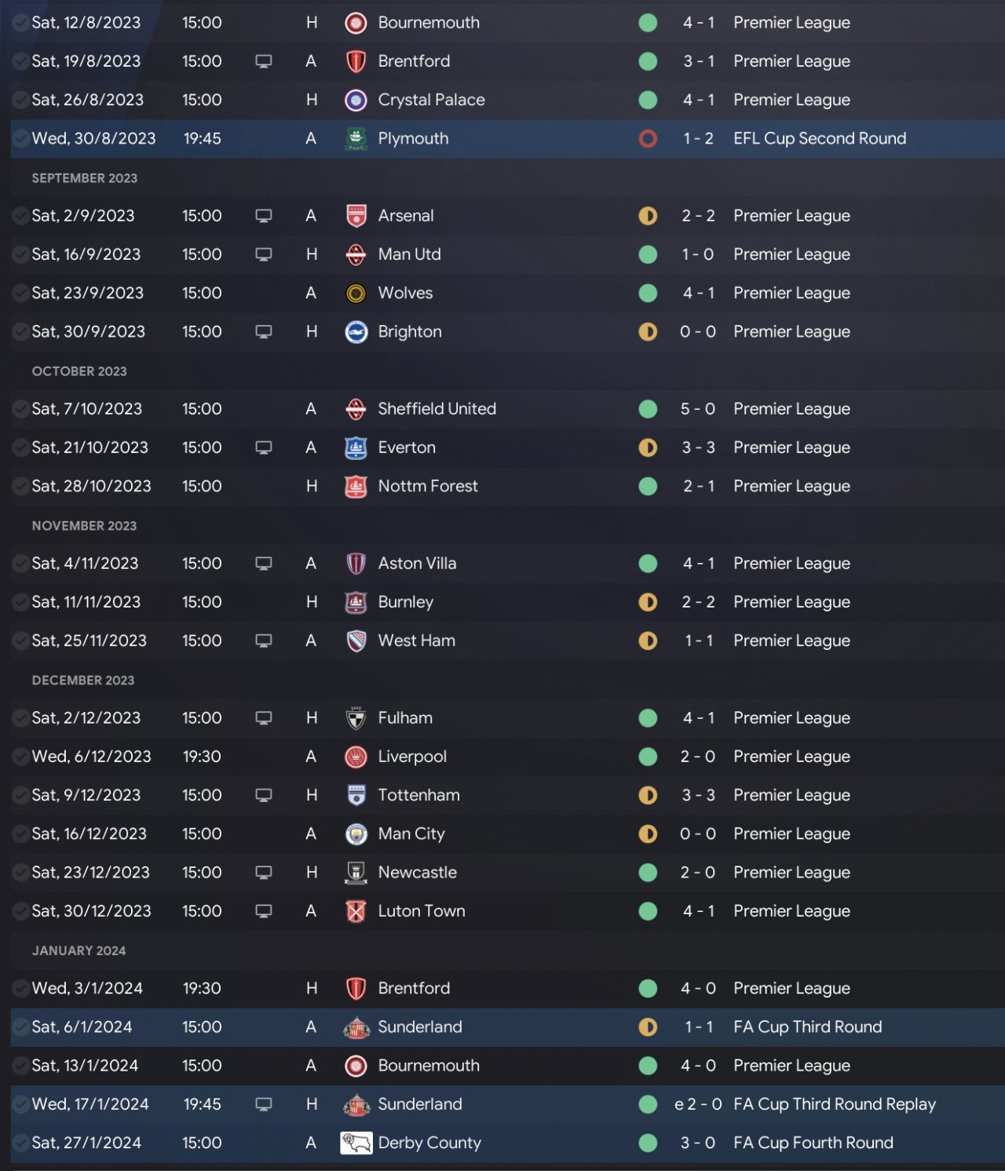Click the Plymouth club badge icon
Screen dimensions: 1005x1171
[x=356, y=139]
